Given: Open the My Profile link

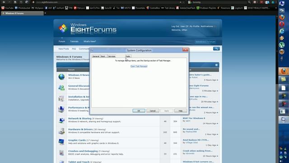Looking at the screenshot, I should (x=195, y=26).
